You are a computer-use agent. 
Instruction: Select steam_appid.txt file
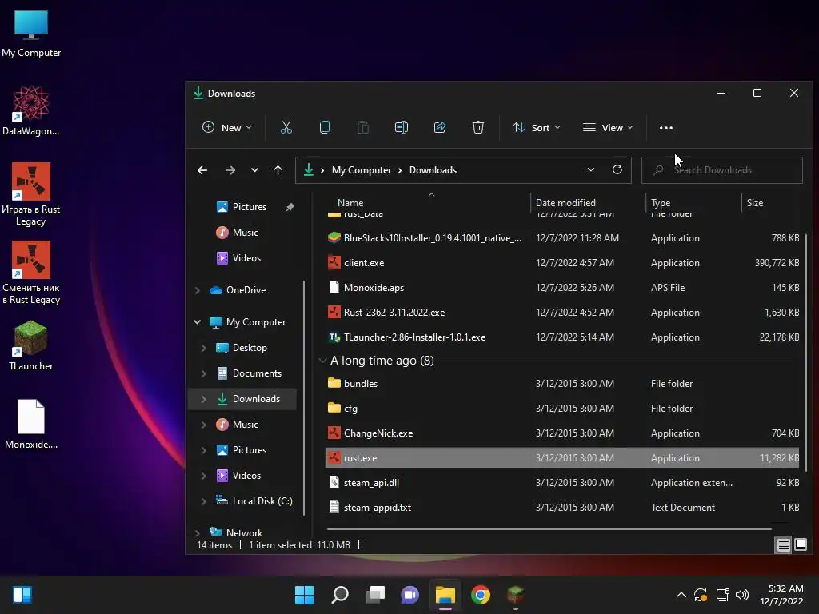point(562,508)
